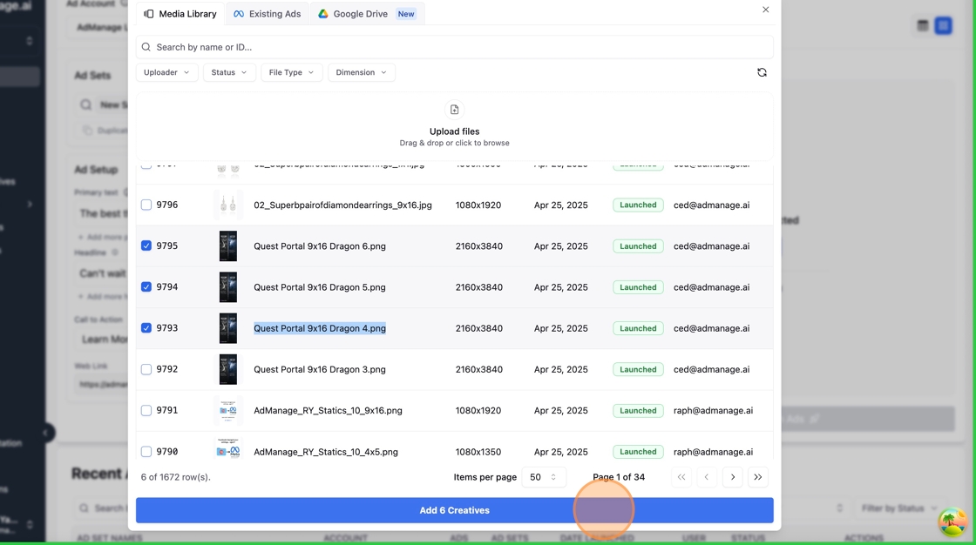Screen dimensions: 976x545
Task: Click the Recent search field in background page
Action: tap(103, 508)
